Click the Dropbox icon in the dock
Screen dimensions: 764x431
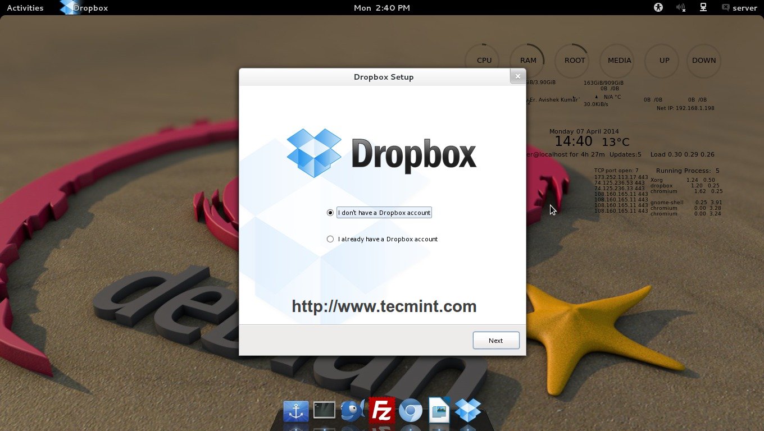coord(467,410)
